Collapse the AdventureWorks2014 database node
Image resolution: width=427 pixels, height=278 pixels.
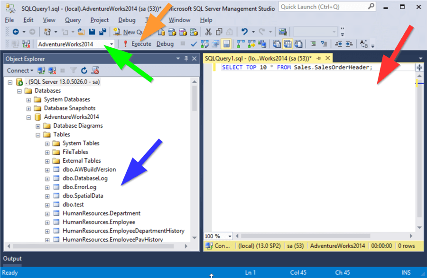click(28, 117)
